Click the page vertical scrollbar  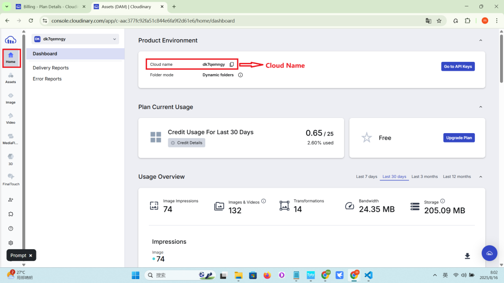click(502, 58)
